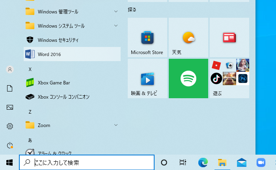The image size is (276, 170).
Task: Open the Power button menu
Action: coord(10,145)
